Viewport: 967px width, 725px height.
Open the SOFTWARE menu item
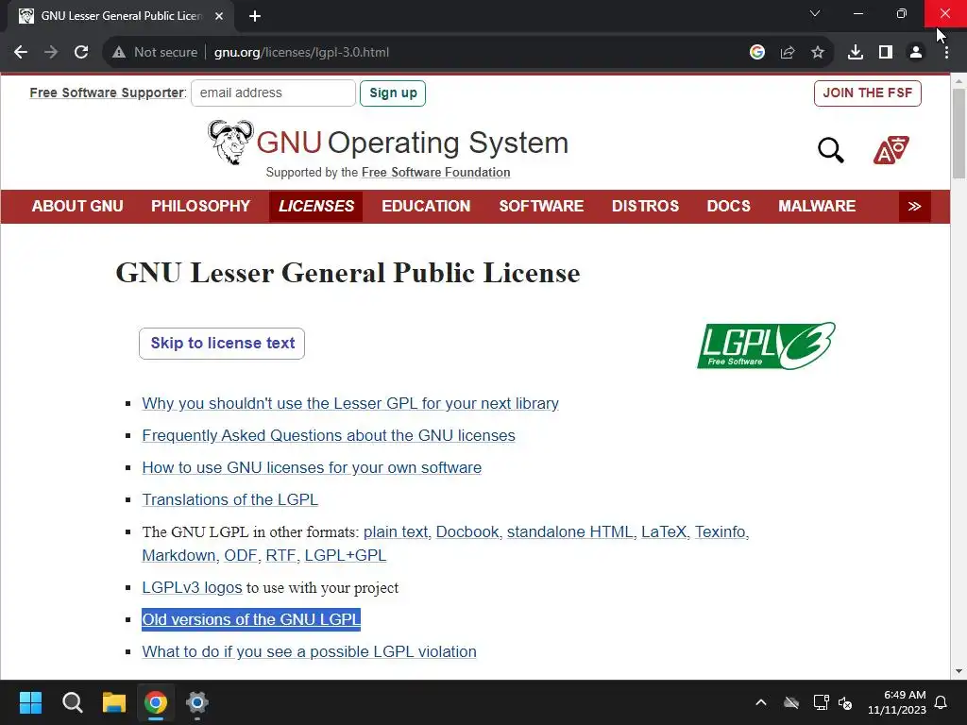pyautogui.click(x=541, y=206)
